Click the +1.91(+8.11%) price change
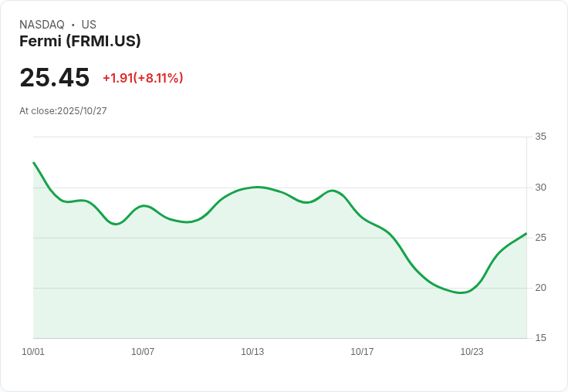The width and height of the screenshot is (568, 392). click(x=143, y=78)
